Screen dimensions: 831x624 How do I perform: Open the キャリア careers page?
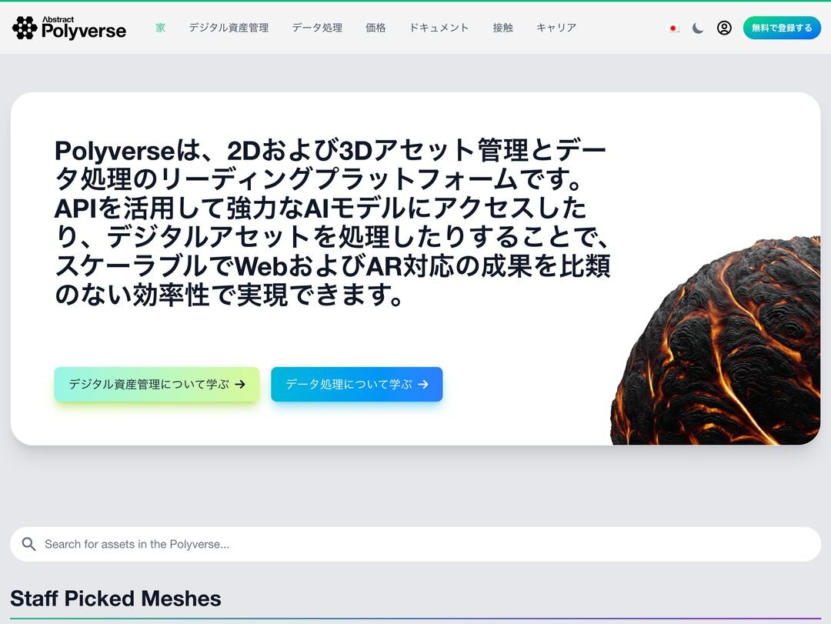(x=556, y=28)
